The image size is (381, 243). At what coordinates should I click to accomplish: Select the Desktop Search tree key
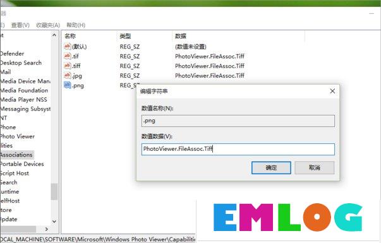point(21,63)
